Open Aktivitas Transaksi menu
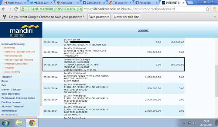The height and width of the screenshot is (127, 218). pos(13,106)
